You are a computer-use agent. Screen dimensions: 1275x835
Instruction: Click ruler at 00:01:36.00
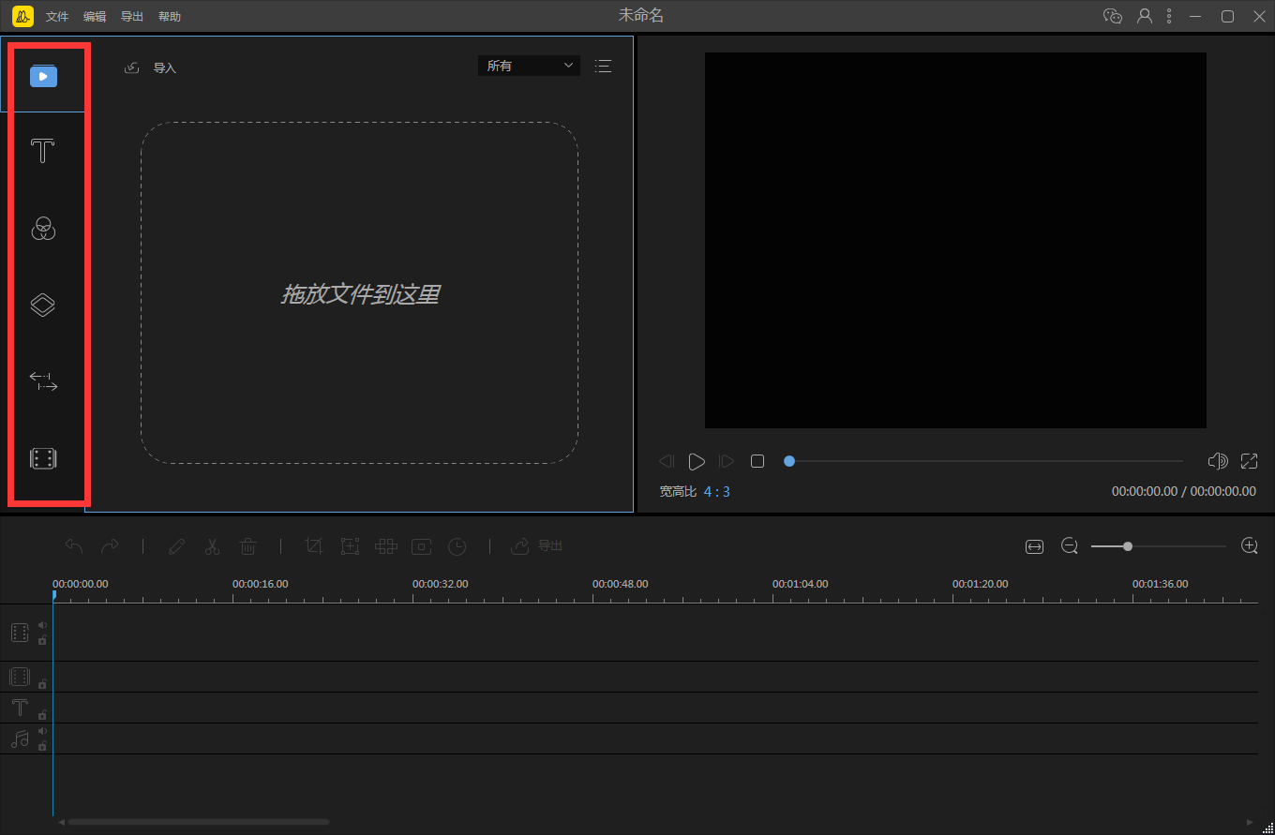[x=1161, y=584]
